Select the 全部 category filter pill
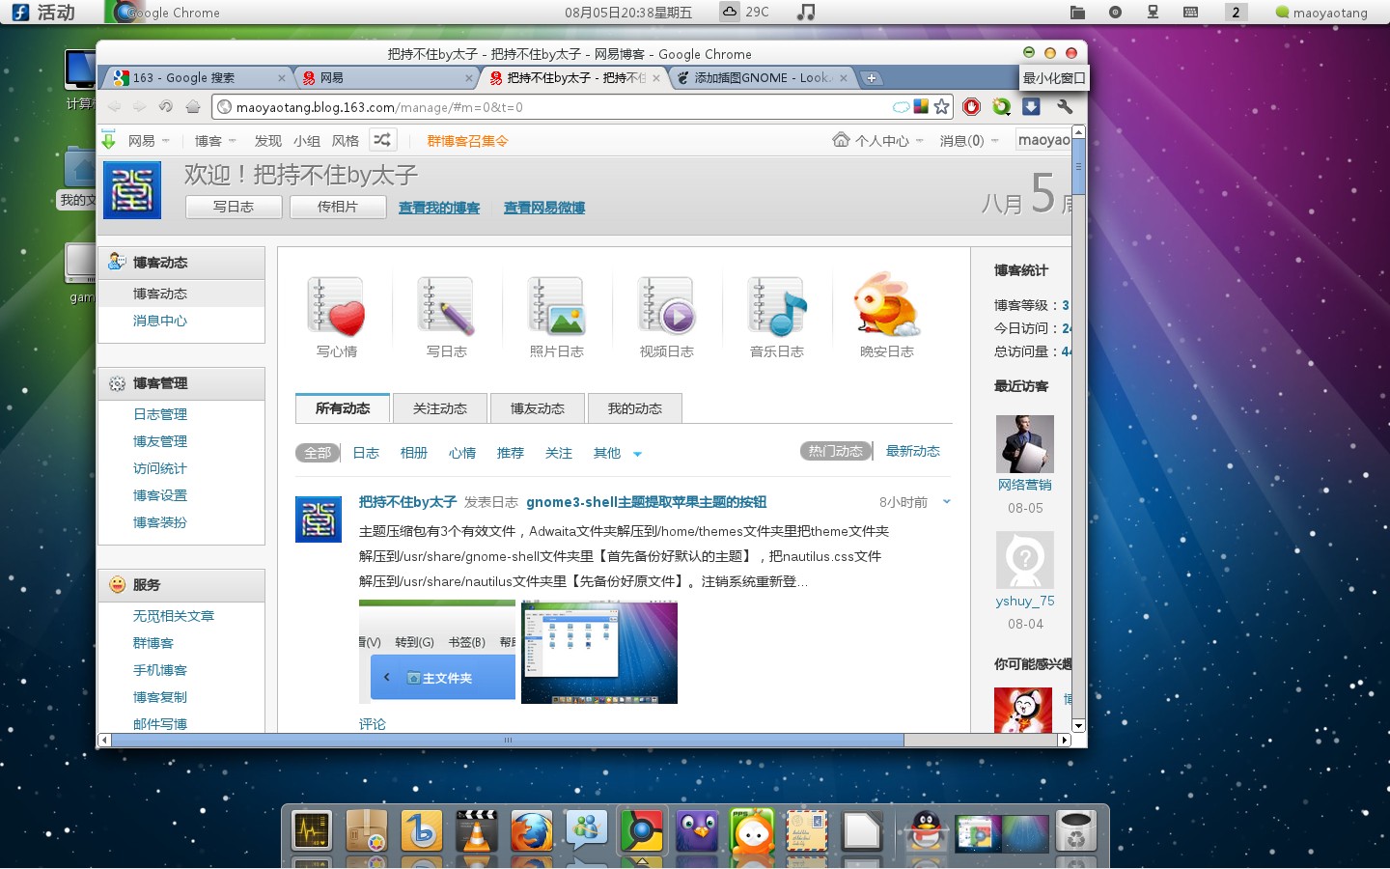The height and width of the screenshot is (869, 1390). point(318,453)
